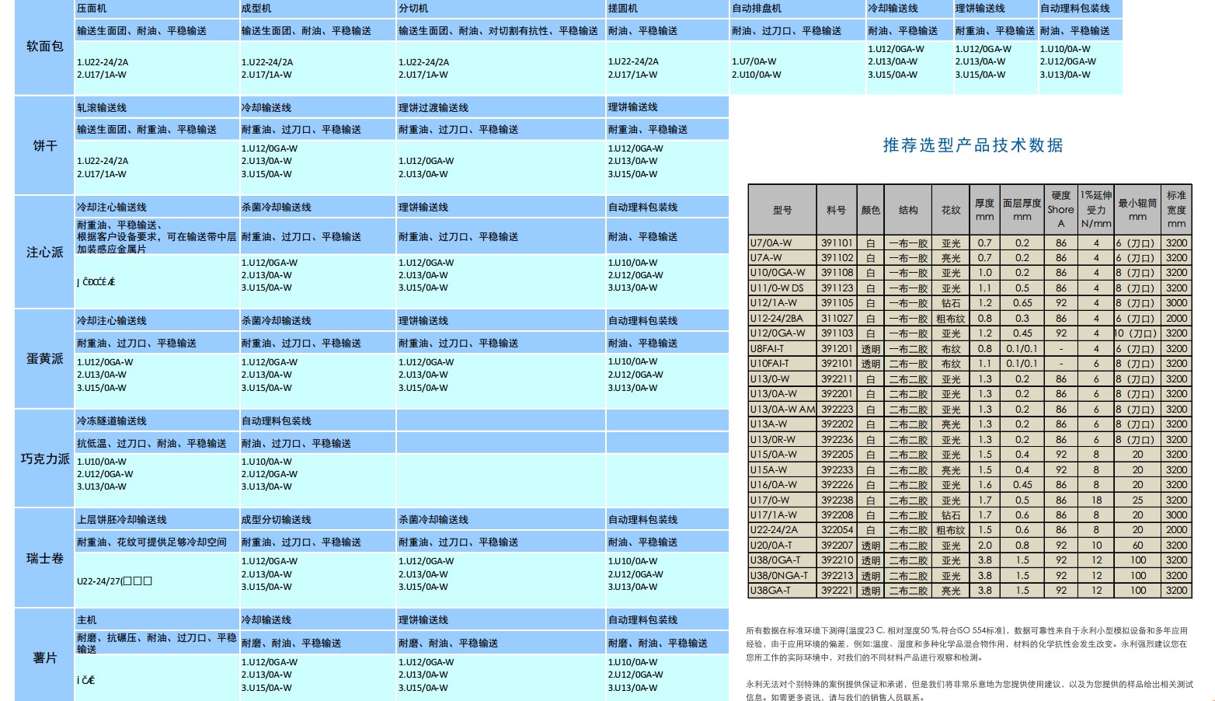
Task: Click the 巧克力派 row label
Action: [x=44, y=459]
